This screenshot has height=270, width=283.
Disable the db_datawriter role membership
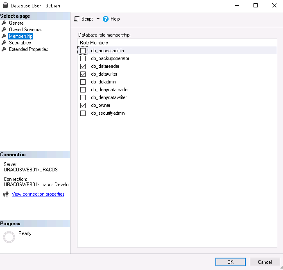tap(83, 74)
